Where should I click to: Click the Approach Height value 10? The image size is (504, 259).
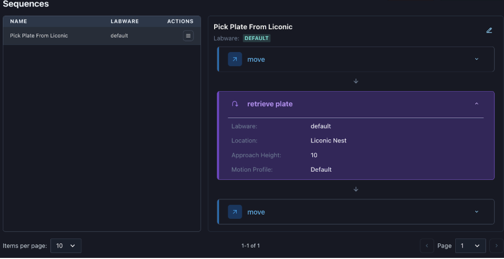[x=314, y=155]
